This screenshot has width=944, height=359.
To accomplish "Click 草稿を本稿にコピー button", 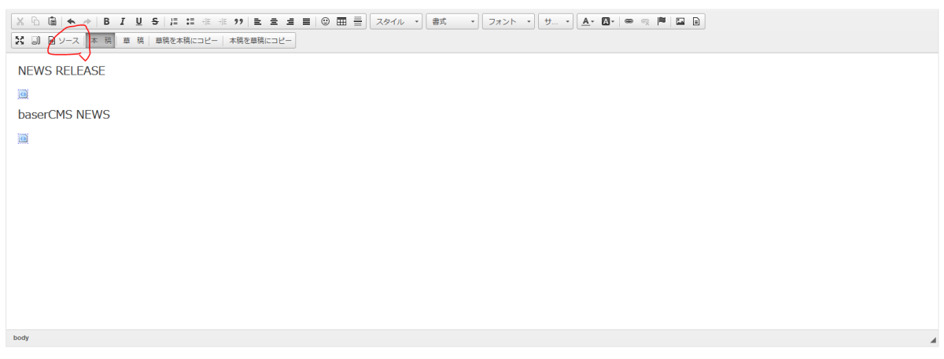I will (186, 40).
